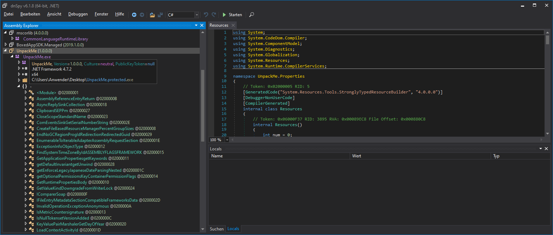
Task: Open the Ansicht menu
Action: 54,14
